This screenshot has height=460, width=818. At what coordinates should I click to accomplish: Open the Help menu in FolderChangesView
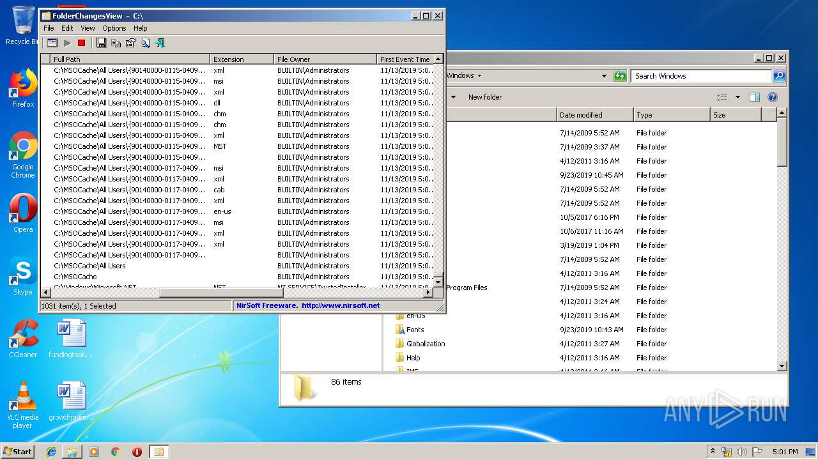click(x=141, y=28)
